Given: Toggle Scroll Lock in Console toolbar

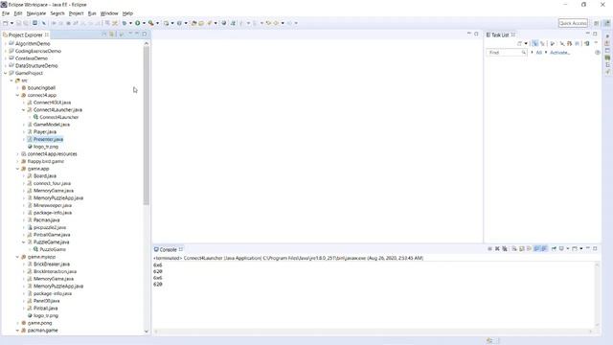Looking at the screenshot, I should click(x=522, y=249).
